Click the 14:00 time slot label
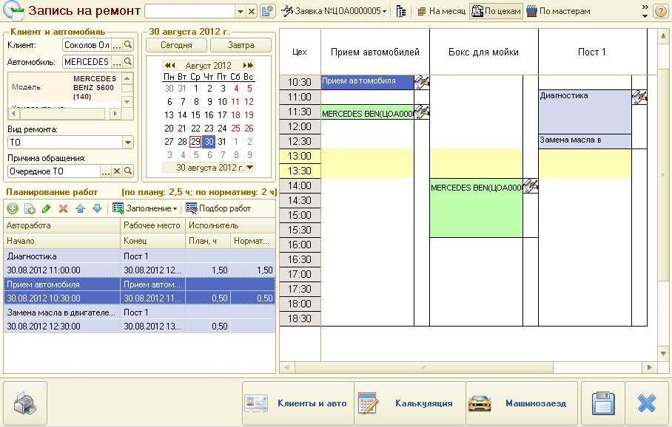Image resolution: width=672 pixels, height=427 pixels. point(300,185)
